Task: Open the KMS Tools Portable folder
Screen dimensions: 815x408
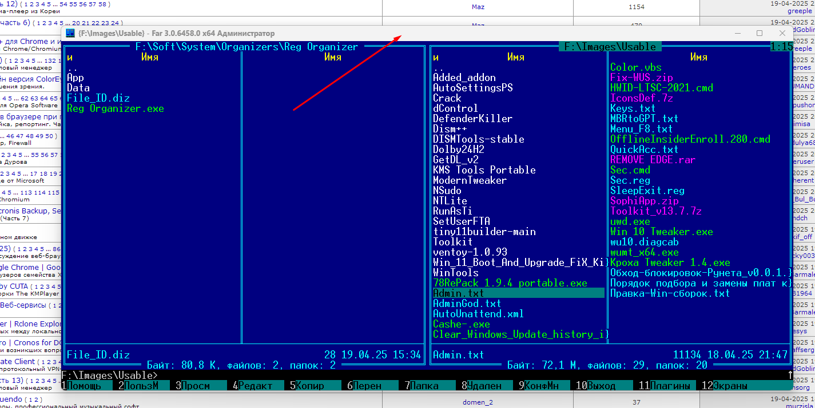Action: coord(484,170)
